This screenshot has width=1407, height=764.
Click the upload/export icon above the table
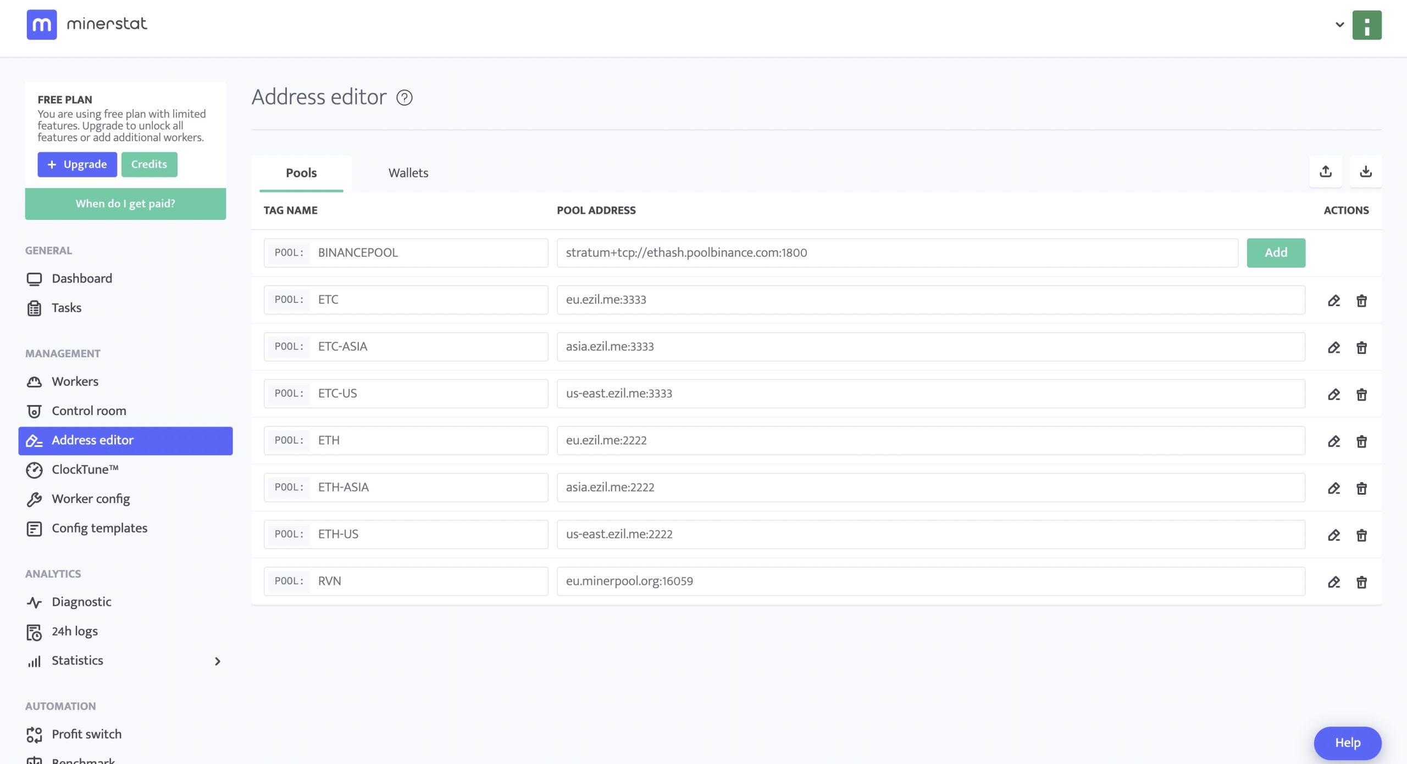click(x=1326, y=171)
